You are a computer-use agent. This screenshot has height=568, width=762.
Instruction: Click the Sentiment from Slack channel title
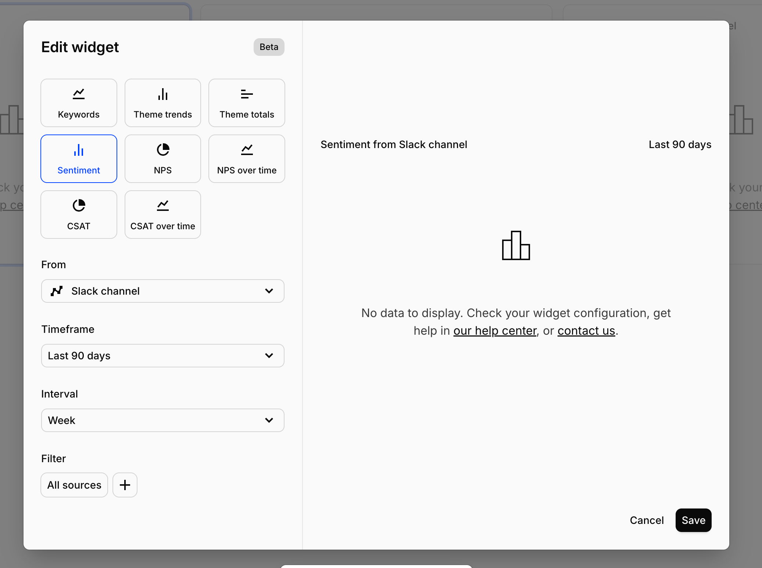(x=394, y=144)
